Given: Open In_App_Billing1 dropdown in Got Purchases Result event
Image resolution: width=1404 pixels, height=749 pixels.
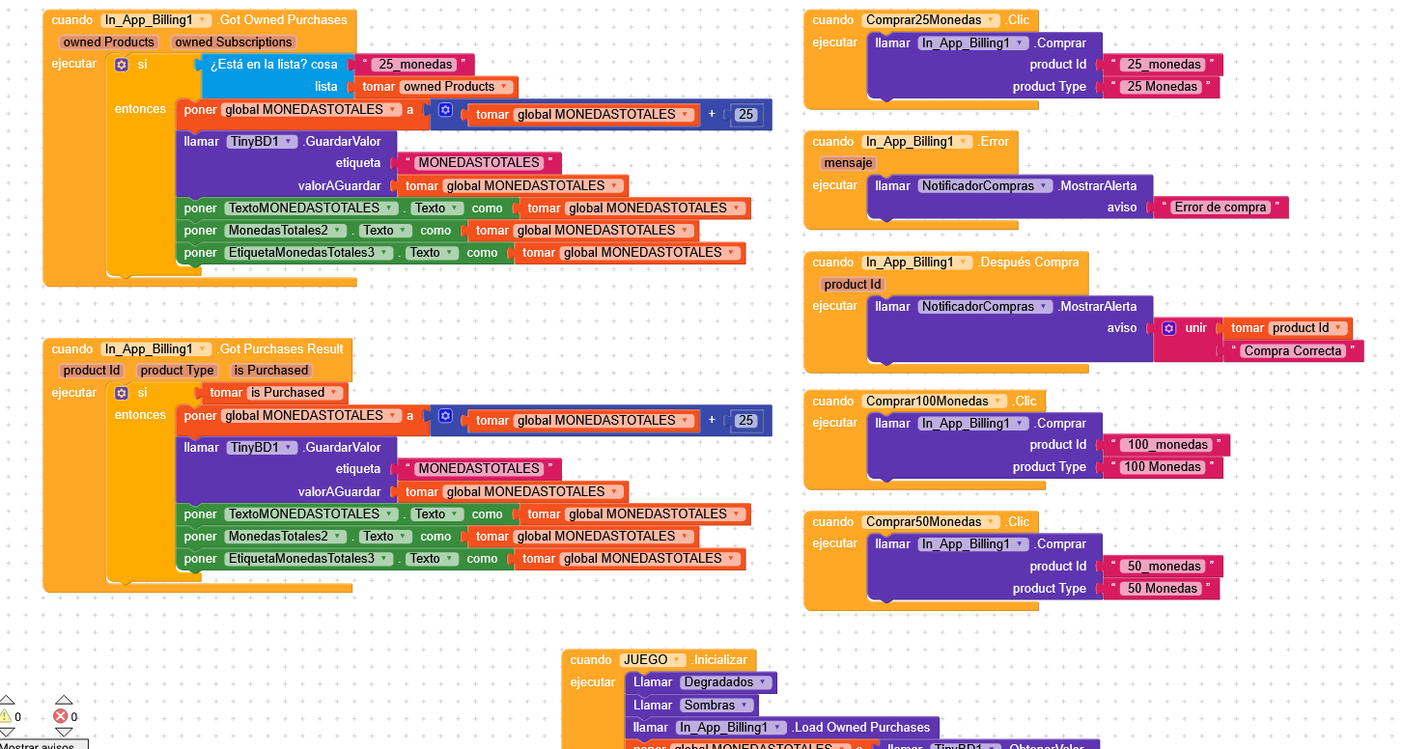Looking at the screenshot, I should (x=155, y=349).
